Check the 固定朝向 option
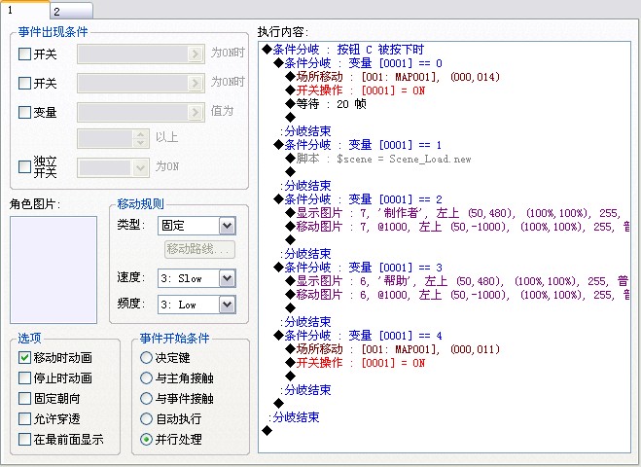Screen dimensions: 641x467 (24, 398)
